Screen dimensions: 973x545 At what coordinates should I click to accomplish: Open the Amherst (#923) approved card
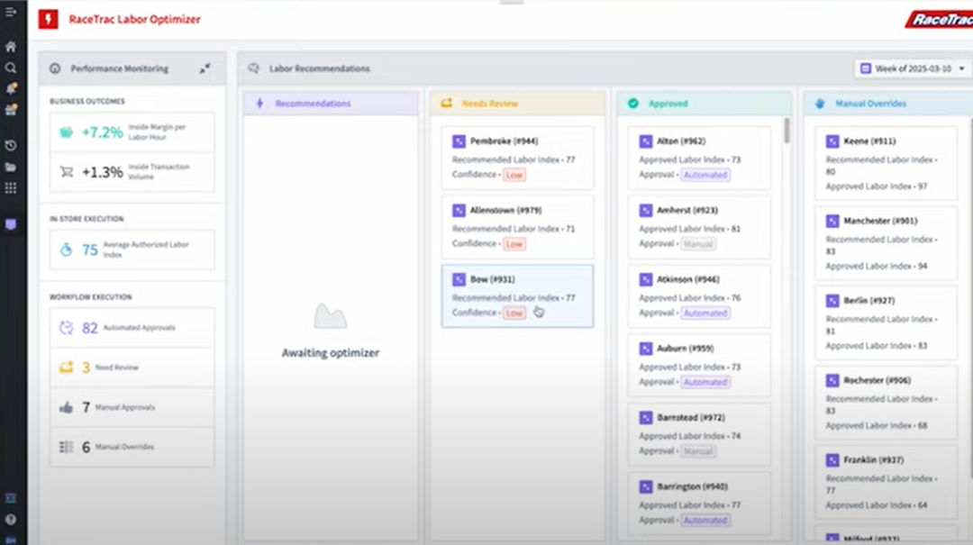tap(699, 227)
